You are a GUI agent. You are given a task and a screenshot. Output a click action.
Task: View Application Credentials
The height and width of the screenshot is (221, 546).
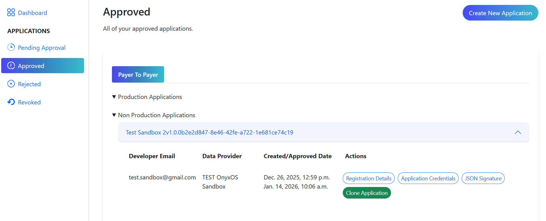[x=428, y=178]
